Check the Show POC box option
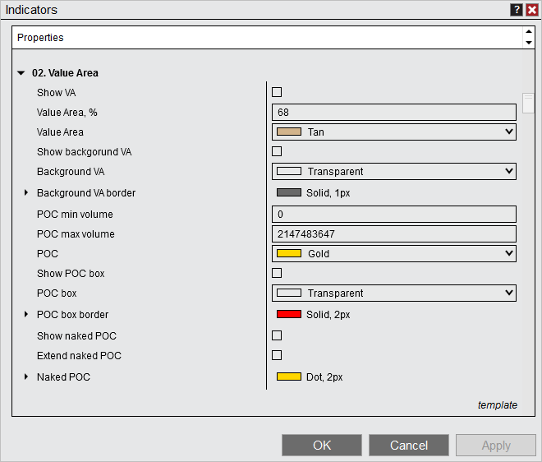The width and height of the screenshot is (542, 462). (x=277, y=273)
